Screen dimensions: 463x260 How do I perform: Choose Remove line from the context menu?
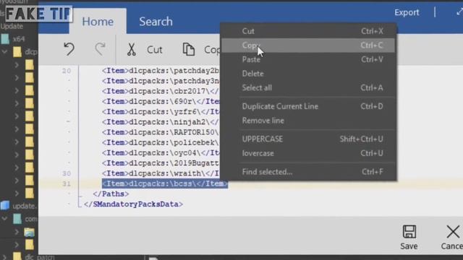pos(308,121)
